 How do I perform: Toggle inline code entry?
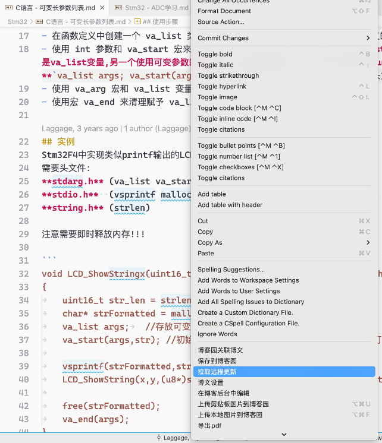[284, 119]
